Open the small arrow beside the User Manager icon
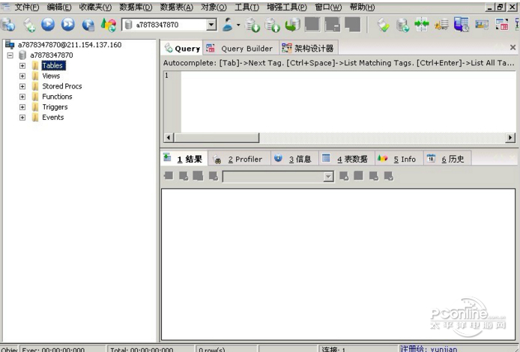This screenshot has width=520, height=352. pos(238,25)
